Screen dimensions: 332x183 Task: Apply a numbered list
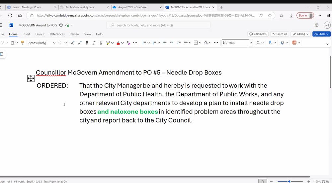[154, 43]
